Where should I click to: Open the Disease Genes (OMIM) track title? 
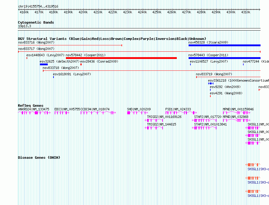[x=39, y=158]
